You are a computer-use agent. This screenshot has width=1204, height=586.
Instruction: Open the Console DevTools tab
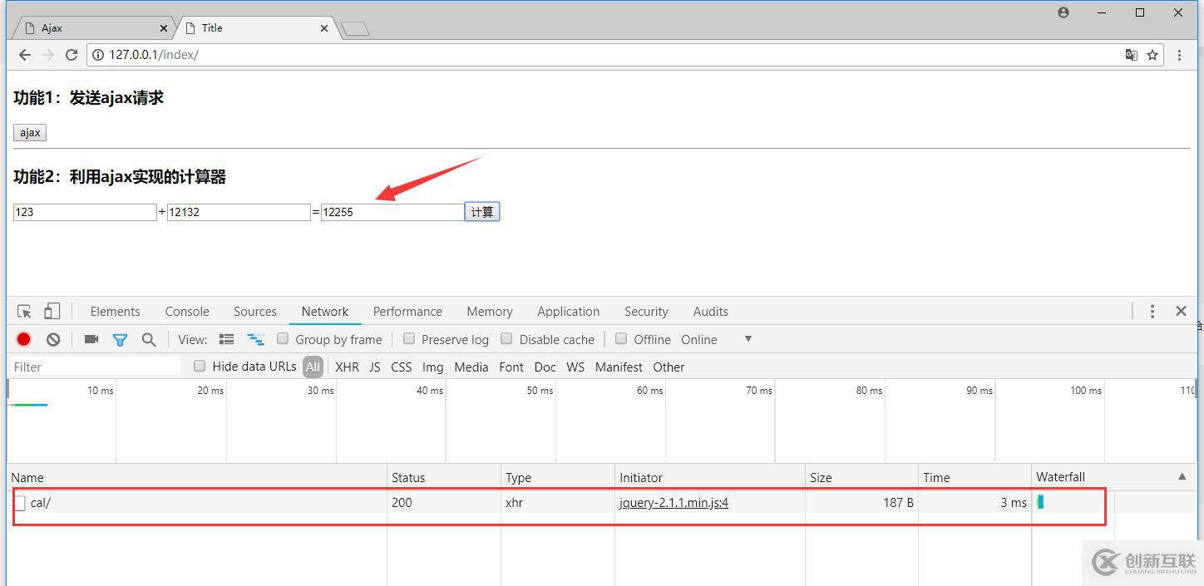[187, 312]
